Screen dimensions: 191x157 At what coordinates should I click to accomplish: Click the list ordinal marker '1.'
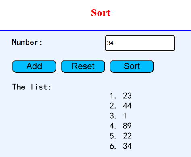point(113,96)
